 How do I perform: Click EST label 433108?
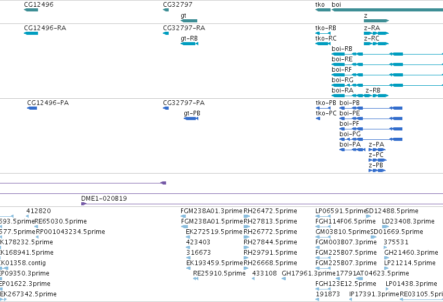tap(264, 273)
